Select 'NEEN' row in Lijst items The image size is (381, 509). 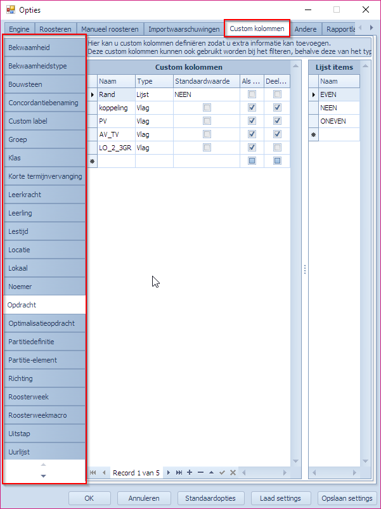339,108
